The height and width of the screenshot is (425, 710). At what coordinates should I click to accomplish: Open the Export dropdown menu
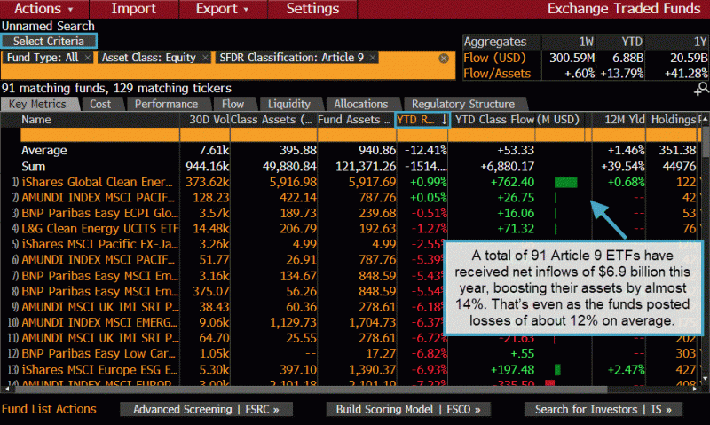click(223, 9)
